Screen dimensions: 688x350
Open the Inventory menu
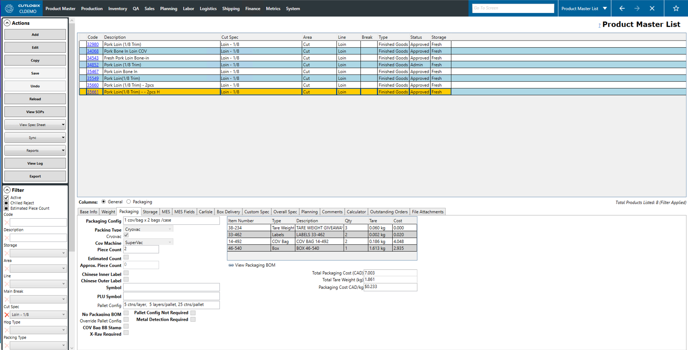point(117,9)
